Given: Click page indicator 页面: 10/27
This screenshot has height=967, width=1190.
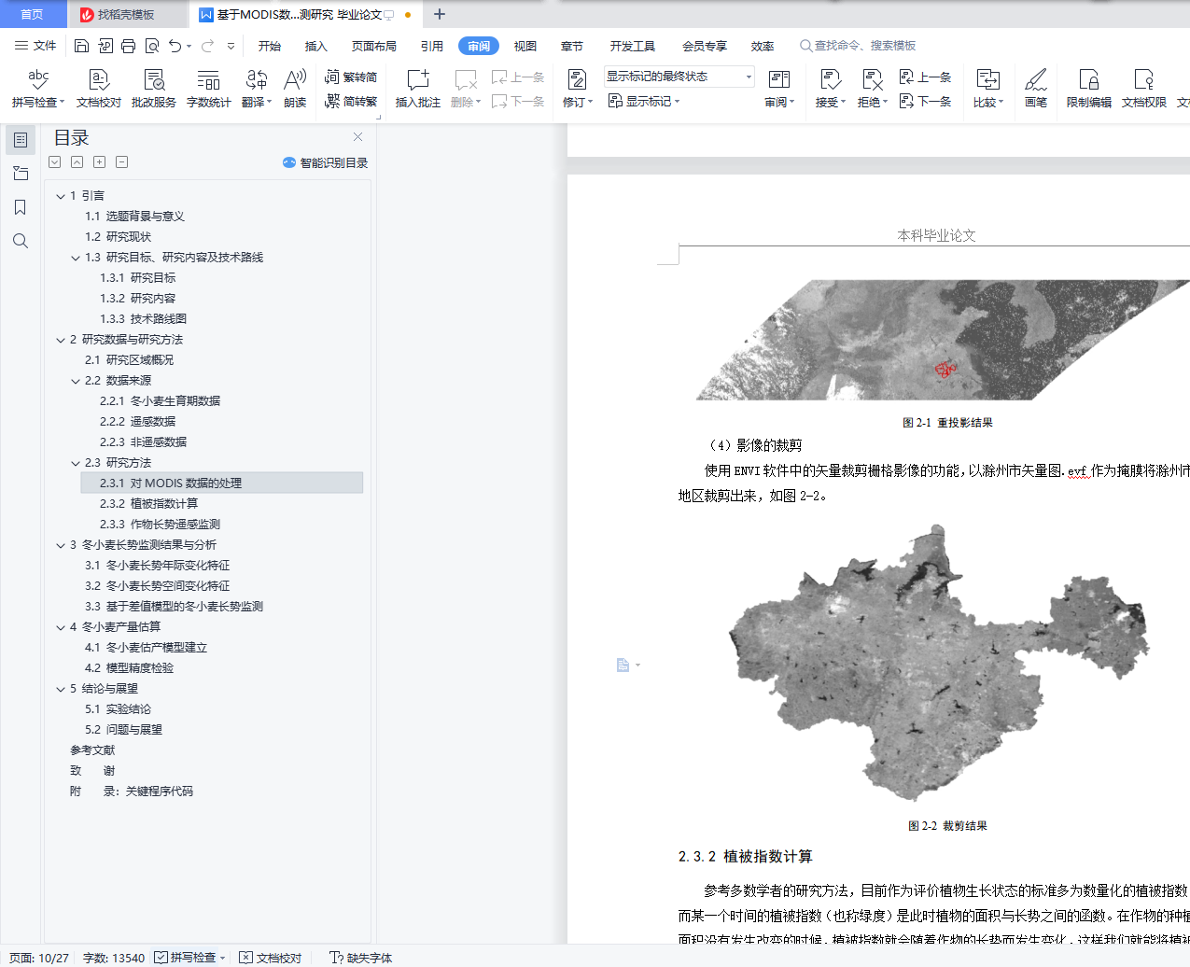Looking at the screenshot, I should point(39,958).
